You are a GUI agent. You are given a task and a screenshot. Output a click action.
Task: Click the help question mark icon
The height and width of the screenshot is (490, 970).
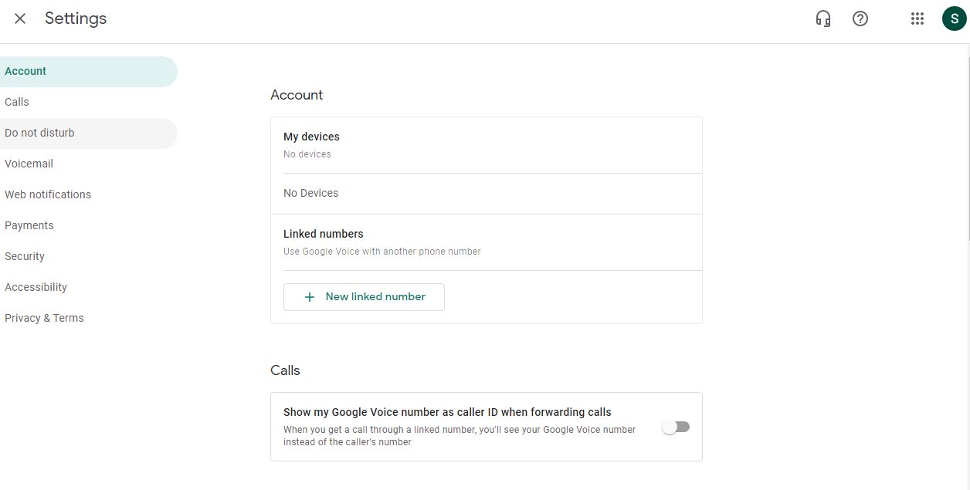[x=860, y=19]
